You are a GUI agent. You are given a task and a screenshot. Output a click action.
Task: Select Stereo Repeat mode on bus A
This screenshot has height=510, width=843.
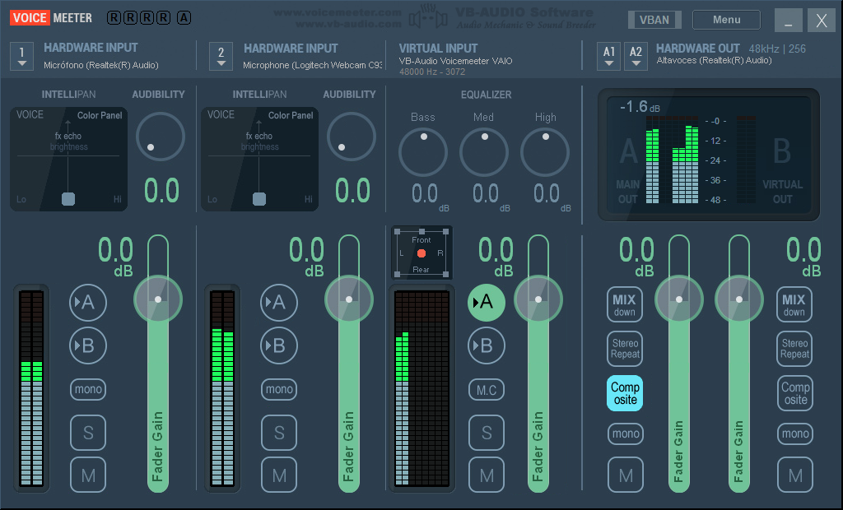(x=625, y=349)
